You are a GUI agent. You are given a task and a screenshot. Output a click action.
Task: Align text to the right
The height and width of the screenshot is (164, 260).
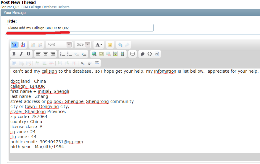(x=53, y=54)
